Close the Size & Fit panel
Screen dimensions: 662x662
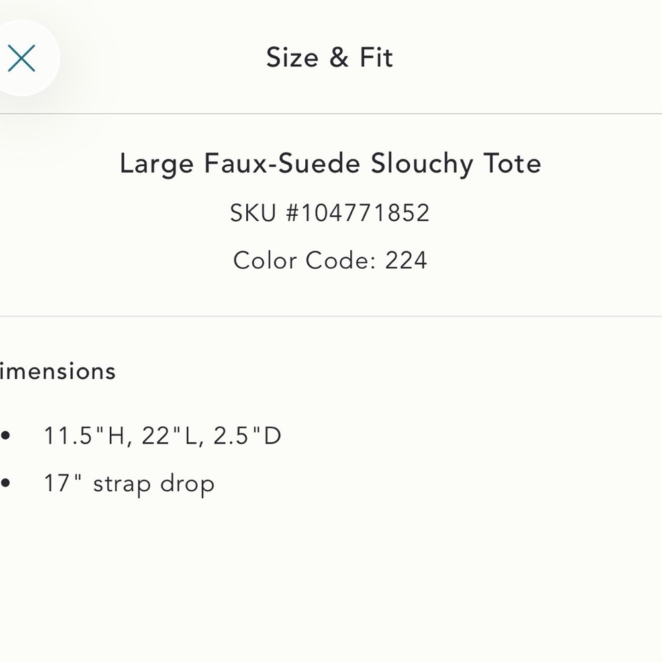(22, 58)
